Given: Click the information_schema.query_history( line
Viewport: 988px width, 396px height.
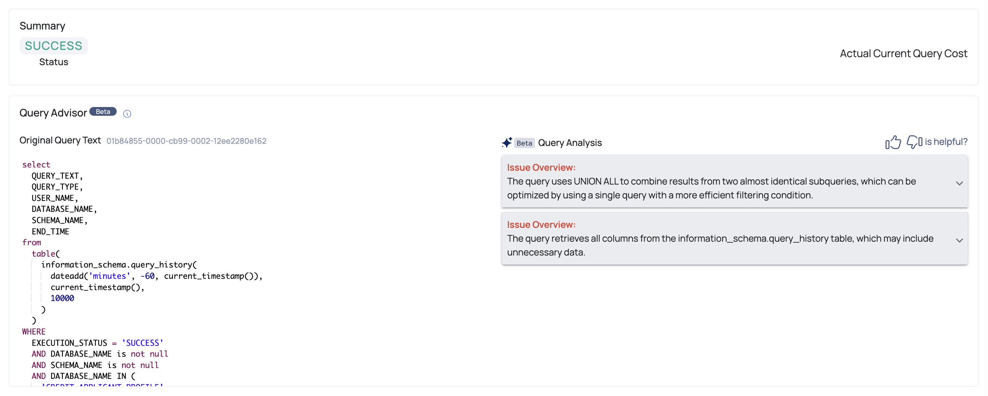Looking at the screenshot, I should click(x=119, y=265).
